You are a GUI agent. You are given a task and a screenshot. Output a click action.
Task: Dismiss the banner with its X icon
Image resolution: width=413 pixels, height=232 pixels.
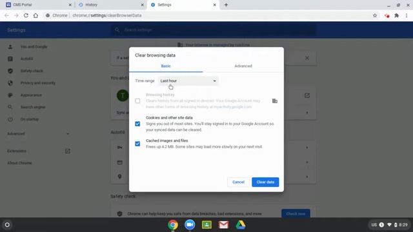(307, 58)
